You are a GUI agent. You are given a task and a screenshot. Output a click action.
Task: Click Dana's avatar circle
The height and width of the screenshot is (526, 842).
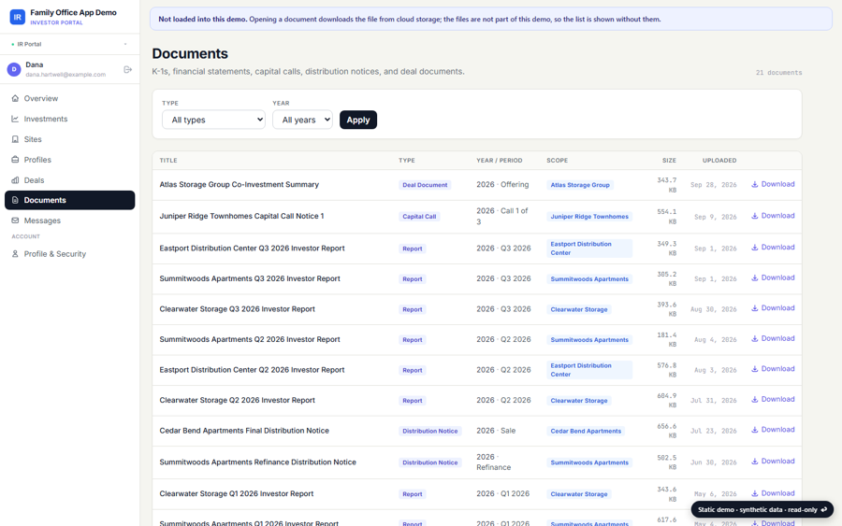pyautogui.click(x=14, y=69)
